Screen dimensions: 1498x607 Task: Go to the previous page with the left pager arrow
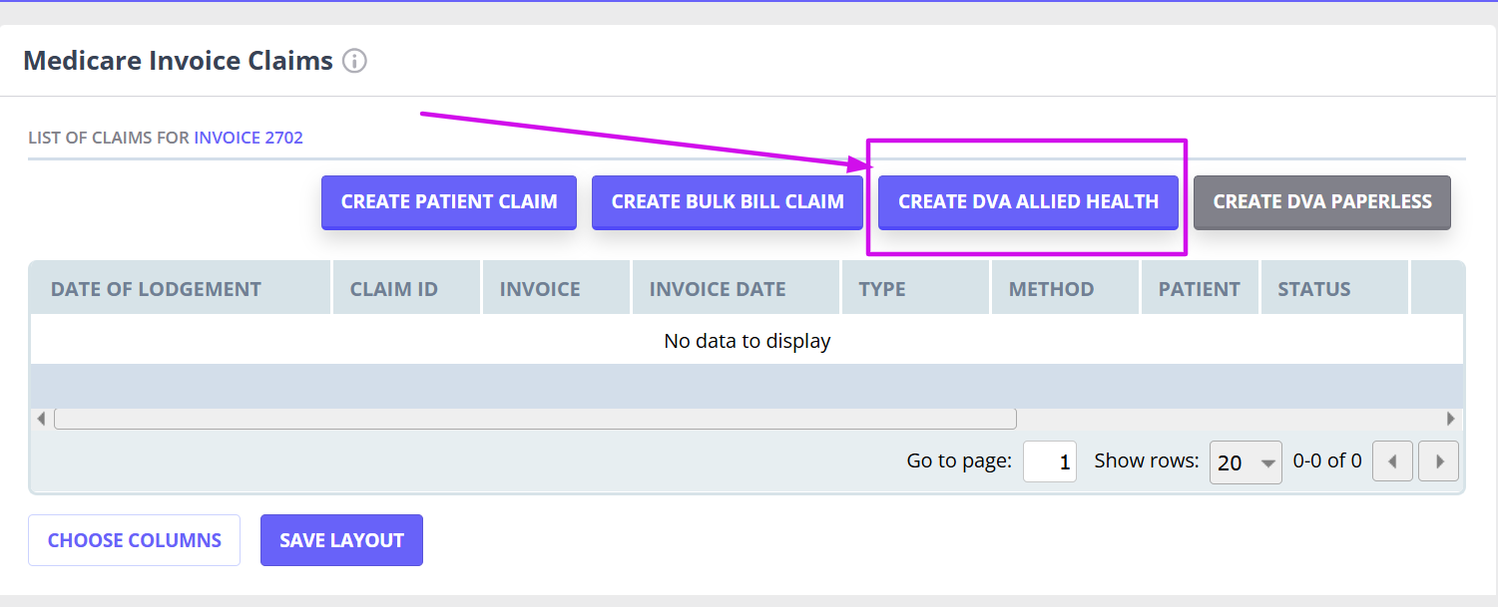[x=1392, y=460]
